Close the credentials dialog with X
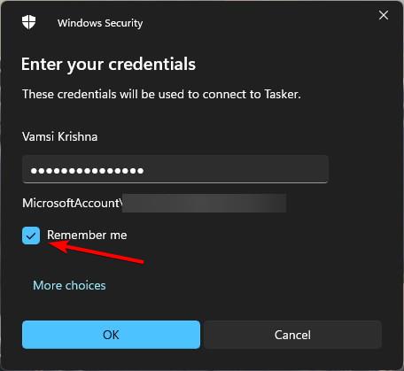The image size is (404, 371). [x=384, y=15]
